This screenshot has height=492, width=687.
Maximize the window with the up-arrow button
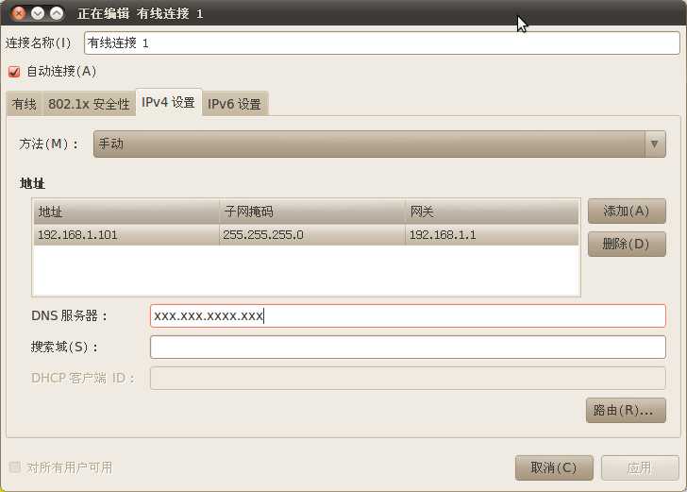(x=57, y=13)
